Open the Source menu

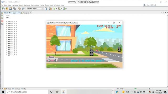(21, 5)
